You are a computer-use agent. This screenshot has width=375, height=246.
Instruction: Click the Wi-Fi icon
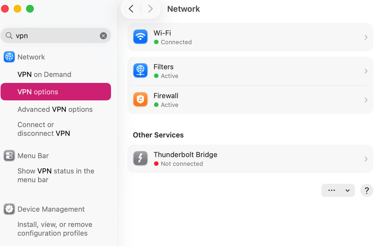click(140, 37)
